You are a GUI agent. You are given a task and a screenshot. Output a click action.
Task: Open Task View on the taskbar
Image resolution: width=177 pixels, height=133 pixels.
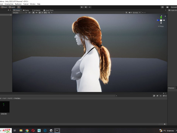[x=15, y=130]
